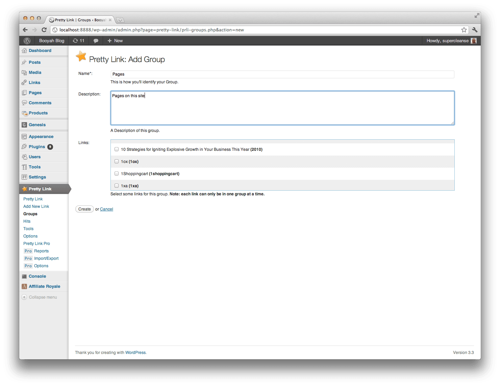Click the Affiliate Royale icon
Image resolution: width=500 pixels, height=386 pixels.
[24, 286]
